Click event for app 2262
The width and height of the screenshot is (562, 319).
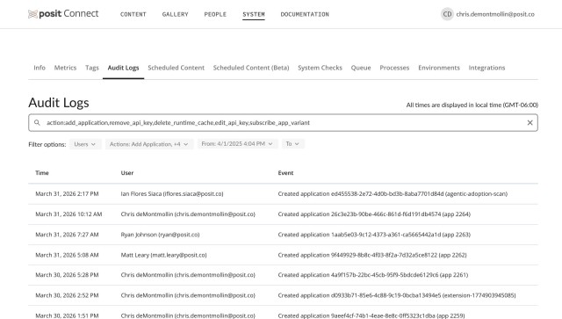[x=372, y=255]
